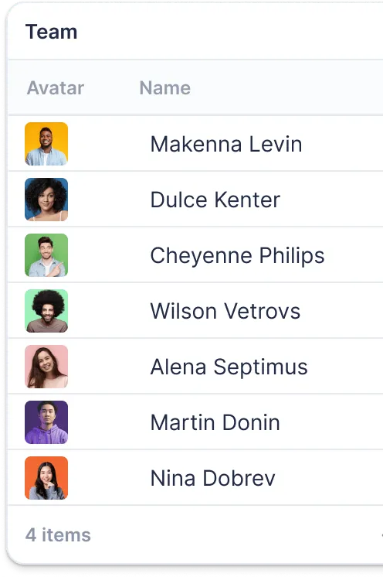
Task: Sort by the Name column header
Action: [165, 88]
